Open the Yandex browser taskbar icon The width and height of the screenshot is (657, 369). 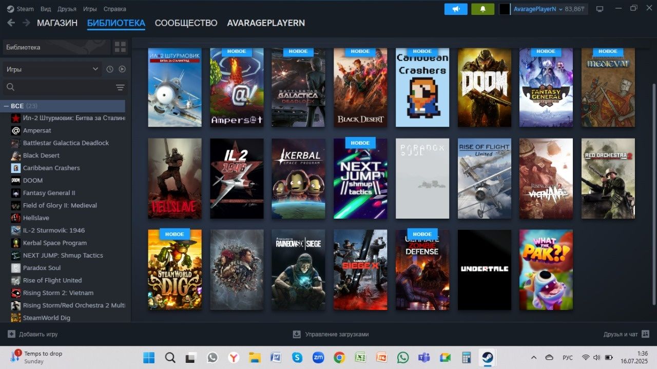[x=234, y=357]
